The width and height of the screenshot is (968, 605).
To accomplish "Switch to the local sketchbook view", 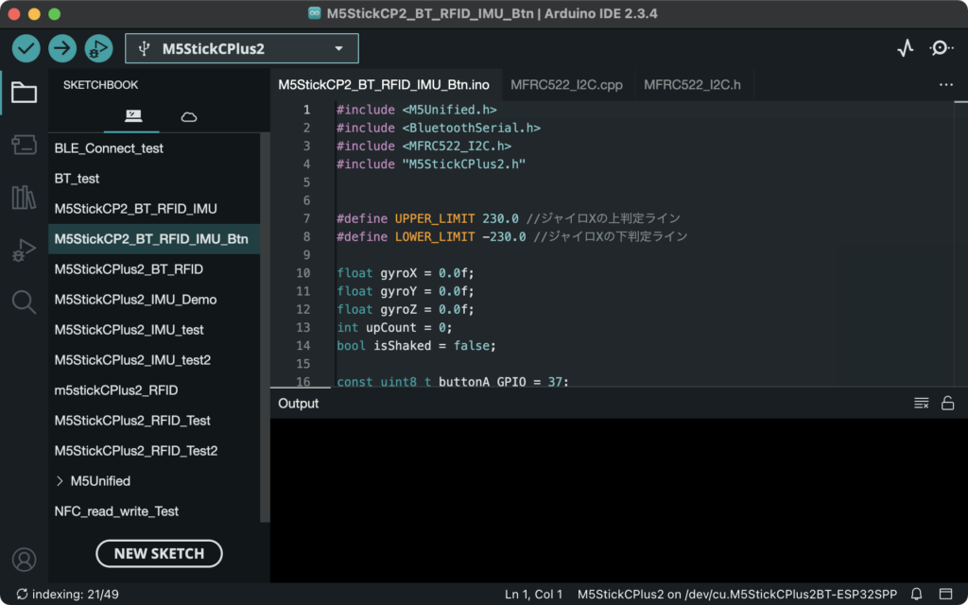I will tap(133, 116).
